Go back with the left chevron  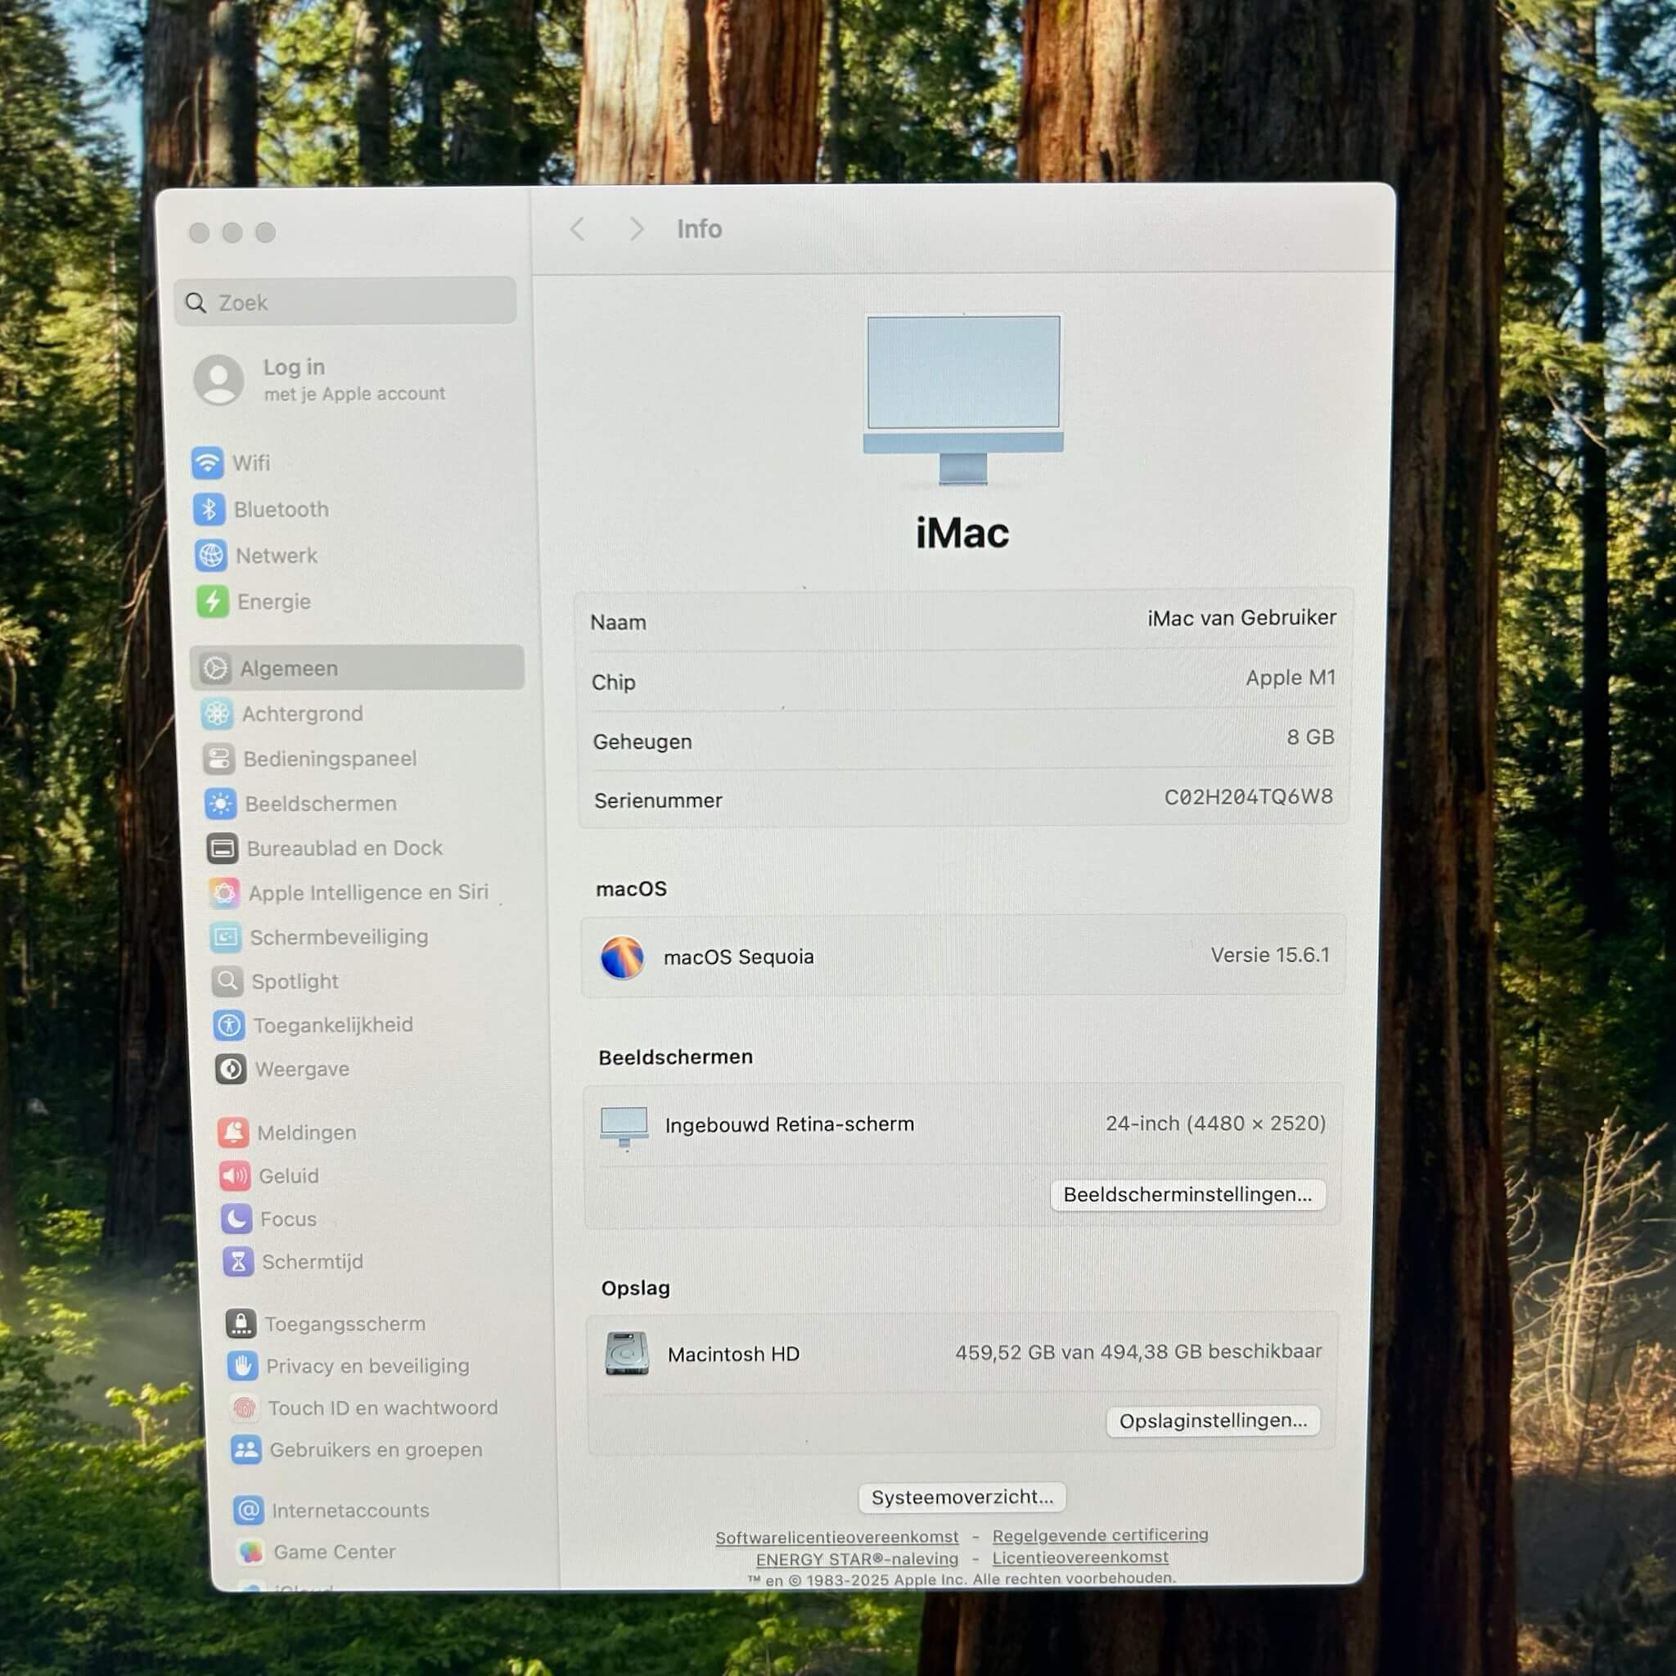(578, 229)
